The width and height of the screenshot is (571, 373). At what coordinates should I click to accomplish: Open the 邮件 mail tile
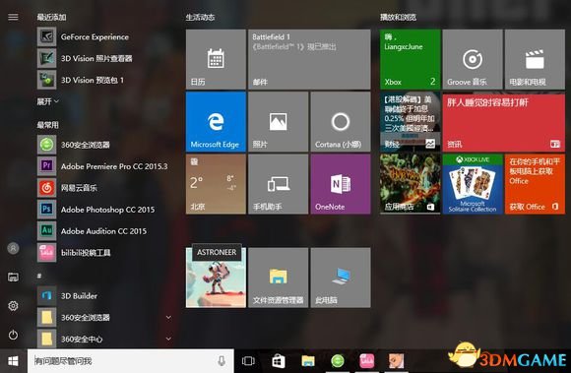pos(309,59)
